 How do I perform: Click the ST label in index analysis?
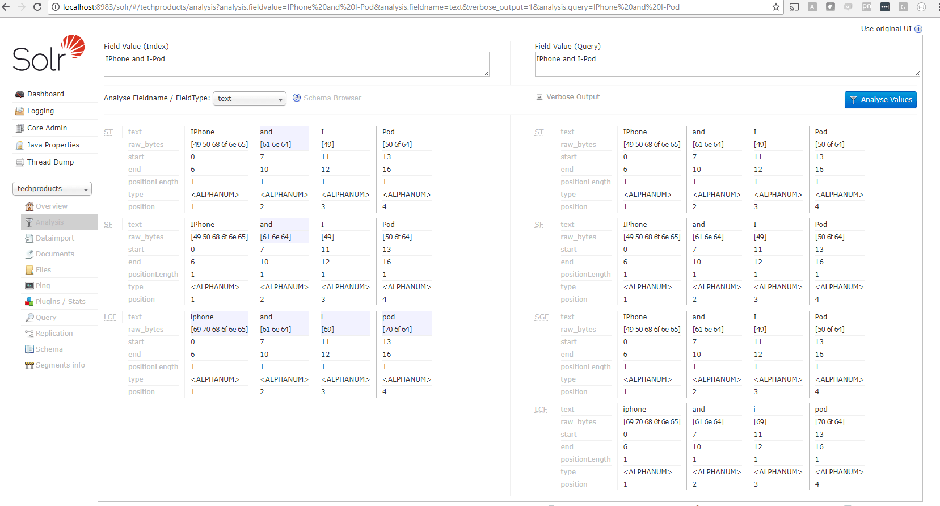click(108, 132)
